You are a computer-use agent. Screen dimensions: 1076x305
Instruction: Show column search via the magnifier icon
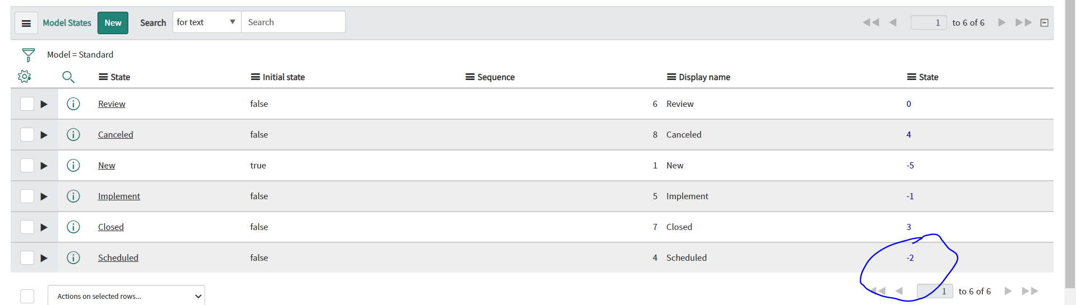coord(68,77)
